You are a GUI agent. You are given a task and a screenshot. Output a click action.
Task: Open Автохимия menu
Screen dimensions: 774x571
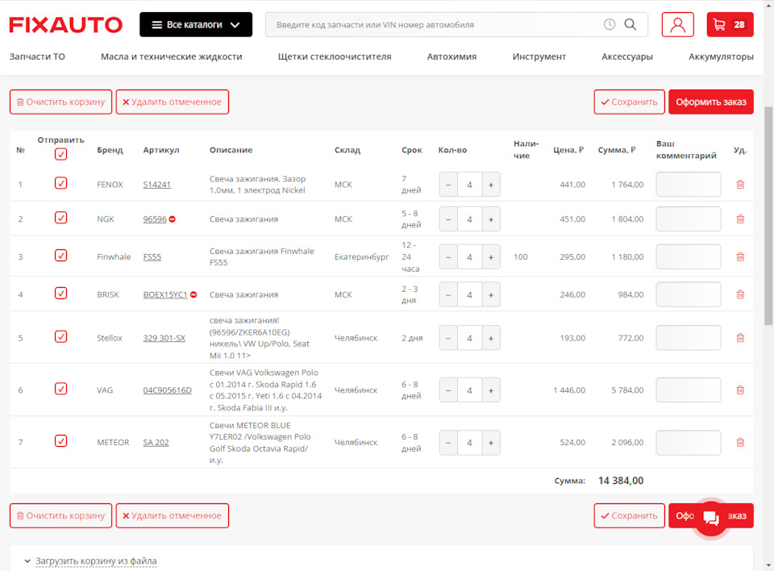[451, 56]
